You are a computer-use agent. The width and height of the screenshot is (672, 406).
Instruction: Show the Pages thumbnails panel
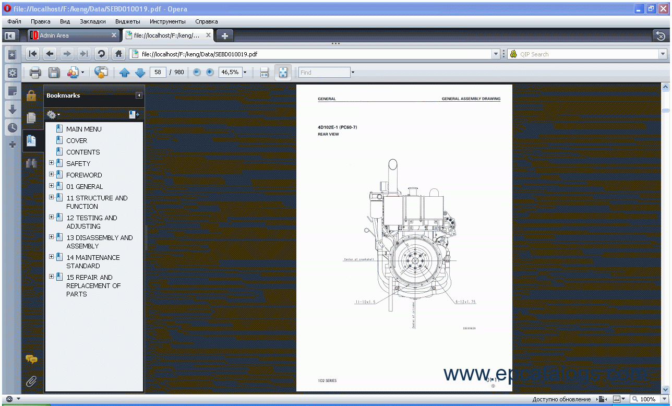pos(31,118)
